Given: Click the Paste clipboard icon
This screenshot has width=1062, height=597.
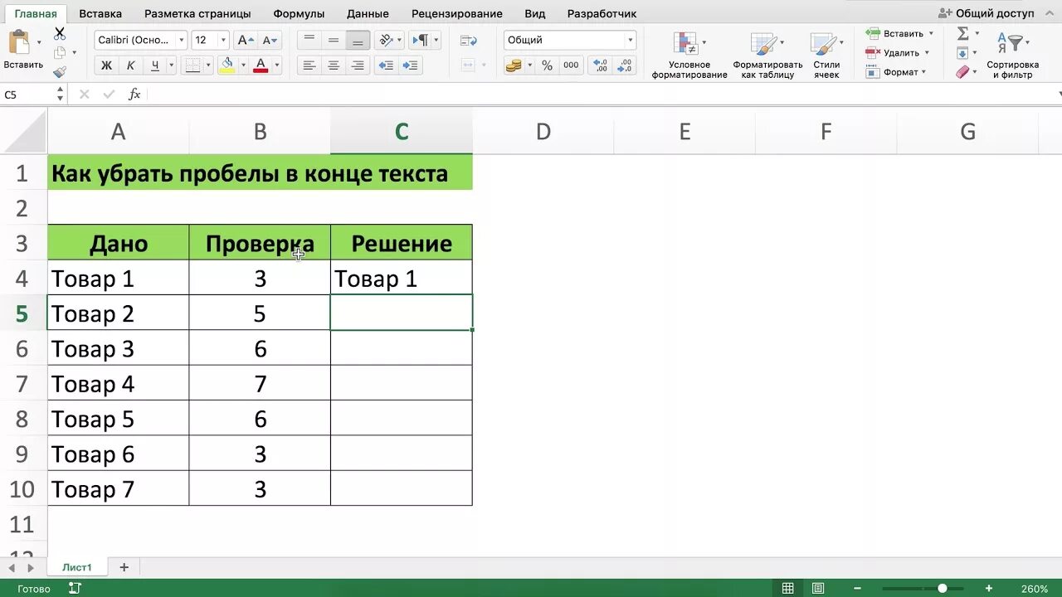Looking at the screenshot, I should pos(18,42).
